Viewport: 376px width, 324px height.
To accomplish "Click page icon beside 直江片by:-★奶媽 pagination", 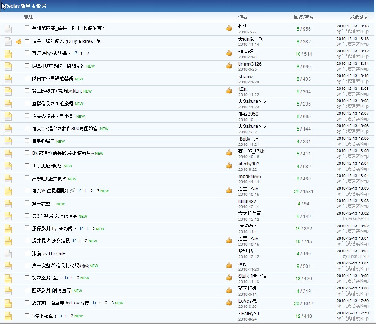I will (x=76, y=53).
